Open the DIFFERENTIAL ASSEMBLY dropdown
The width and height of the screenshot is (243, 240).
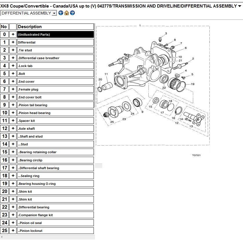coord(54,13)
